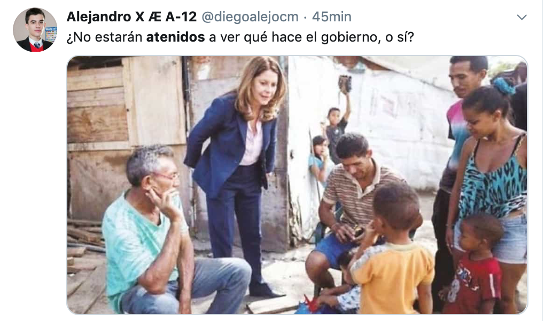Click the question mark ending the tweet

[411, 37]
